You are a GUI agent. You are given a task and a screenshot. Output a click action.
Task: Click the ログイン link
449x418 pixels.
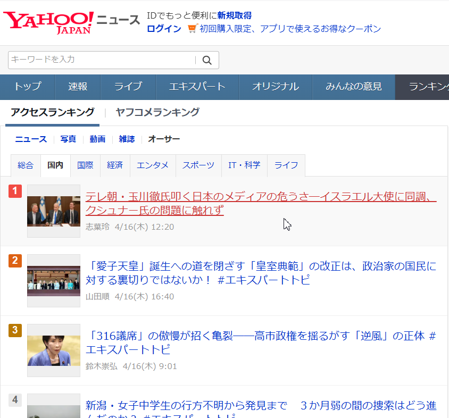164,29
